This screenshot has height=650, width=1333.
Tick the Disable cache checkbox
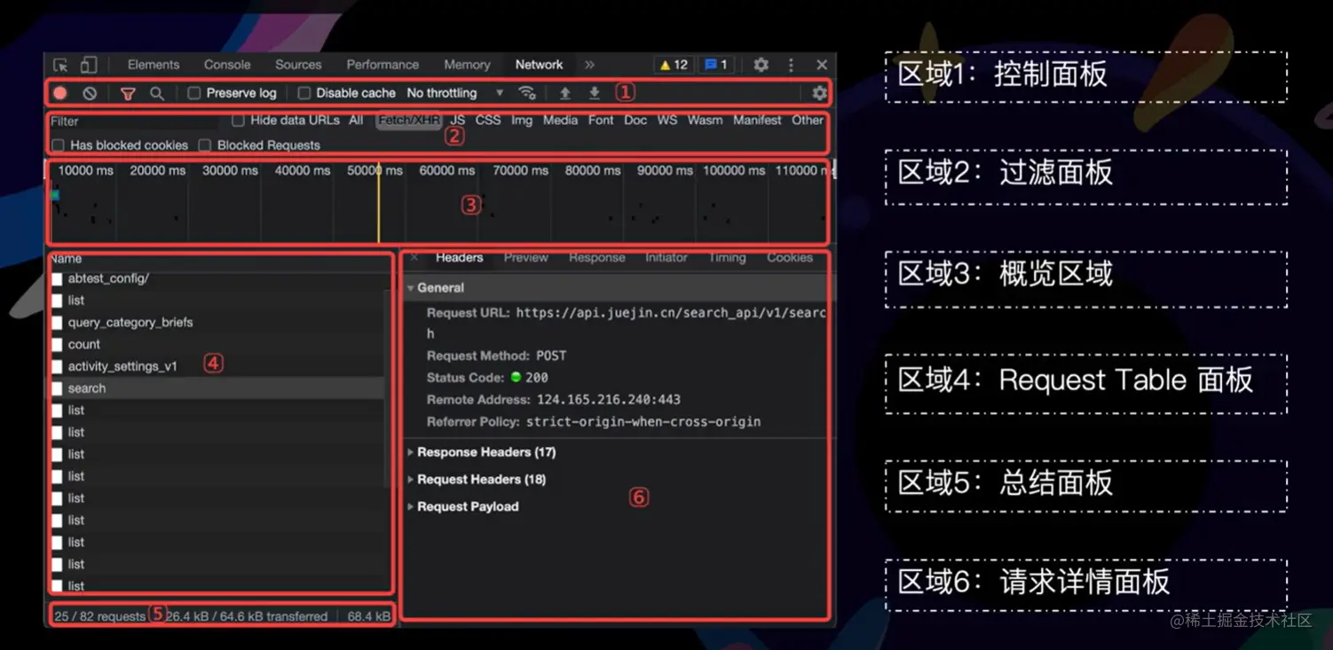click(x=304, y=93)
